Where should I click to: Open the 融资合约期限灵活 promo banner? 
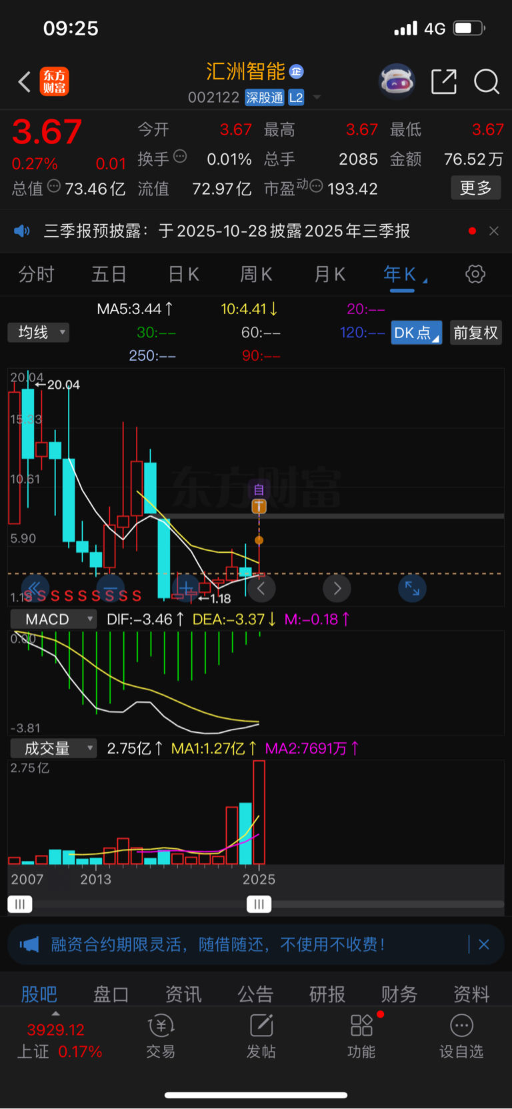point(256,944)
